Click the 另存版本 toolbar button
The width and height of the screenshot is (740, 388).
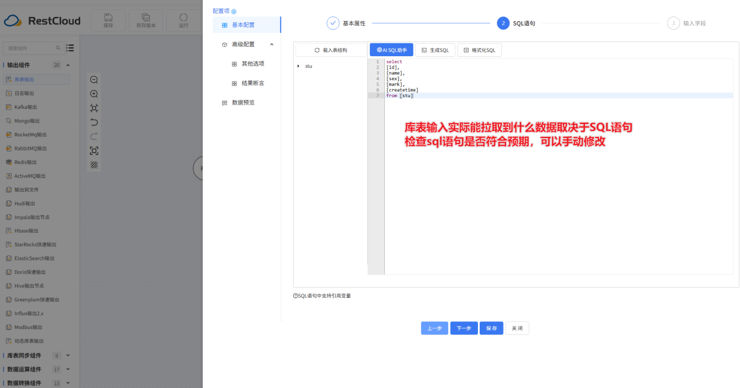[x=146, y=20]
